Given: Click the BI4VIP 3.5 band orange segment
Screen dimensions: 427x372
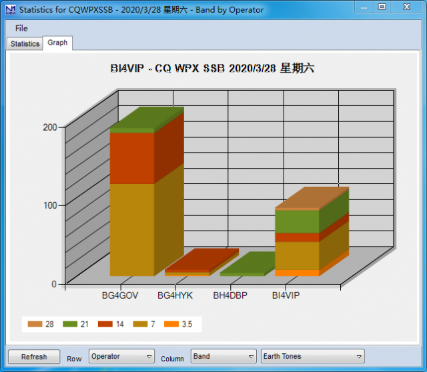Looking at the screenshot, I should (x=297, y=273).
